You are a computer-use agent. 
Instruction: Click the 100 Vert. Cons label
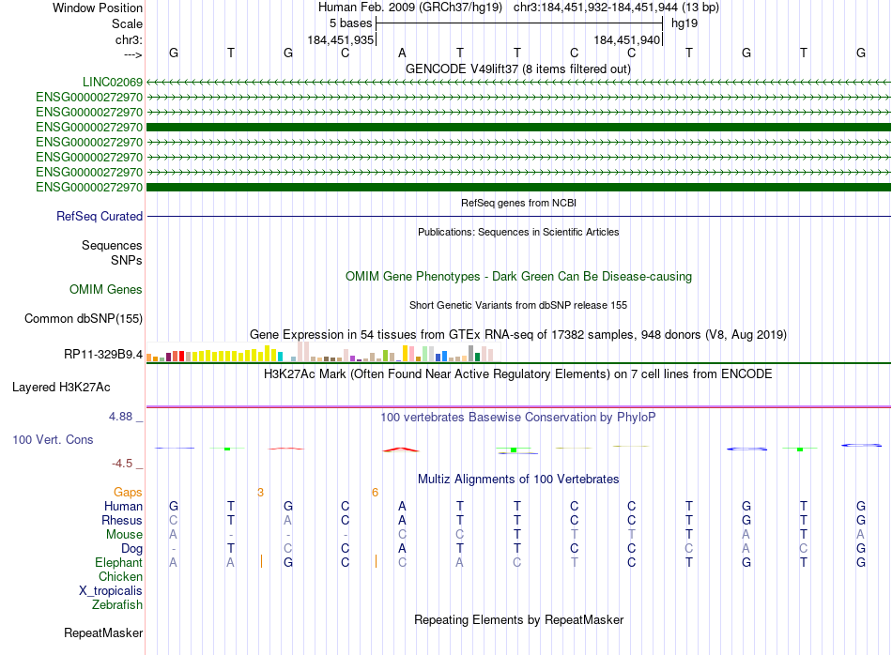pyautogui.click(x=53, y=439)
